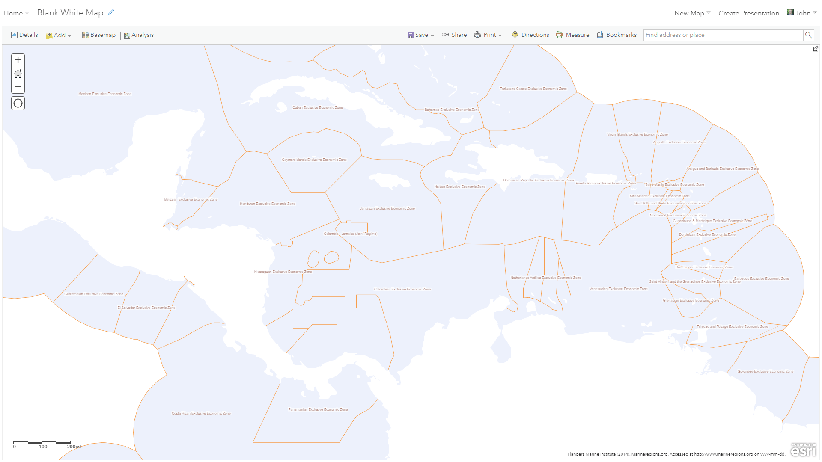Image resolution: width=822 pixels, height=462 pixels.
Task: Expand the Save dropdown
Action: [x=421, y=35]
